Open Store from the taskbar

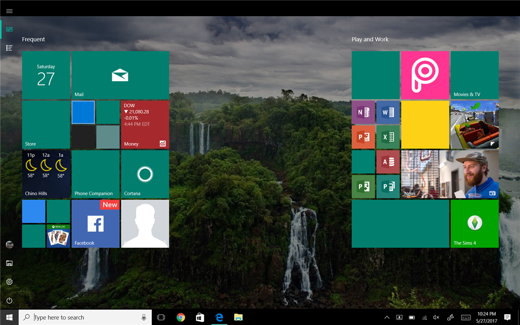pos(200,317)
